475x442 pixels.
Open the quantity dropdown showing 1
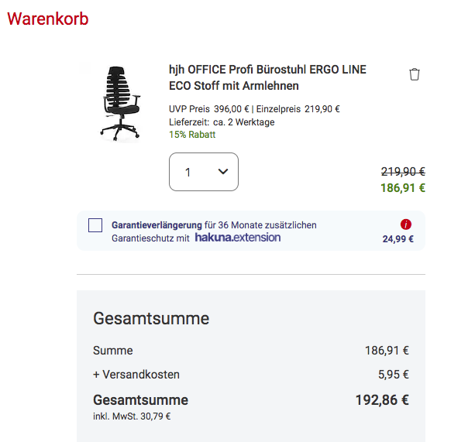coord(203,172)
